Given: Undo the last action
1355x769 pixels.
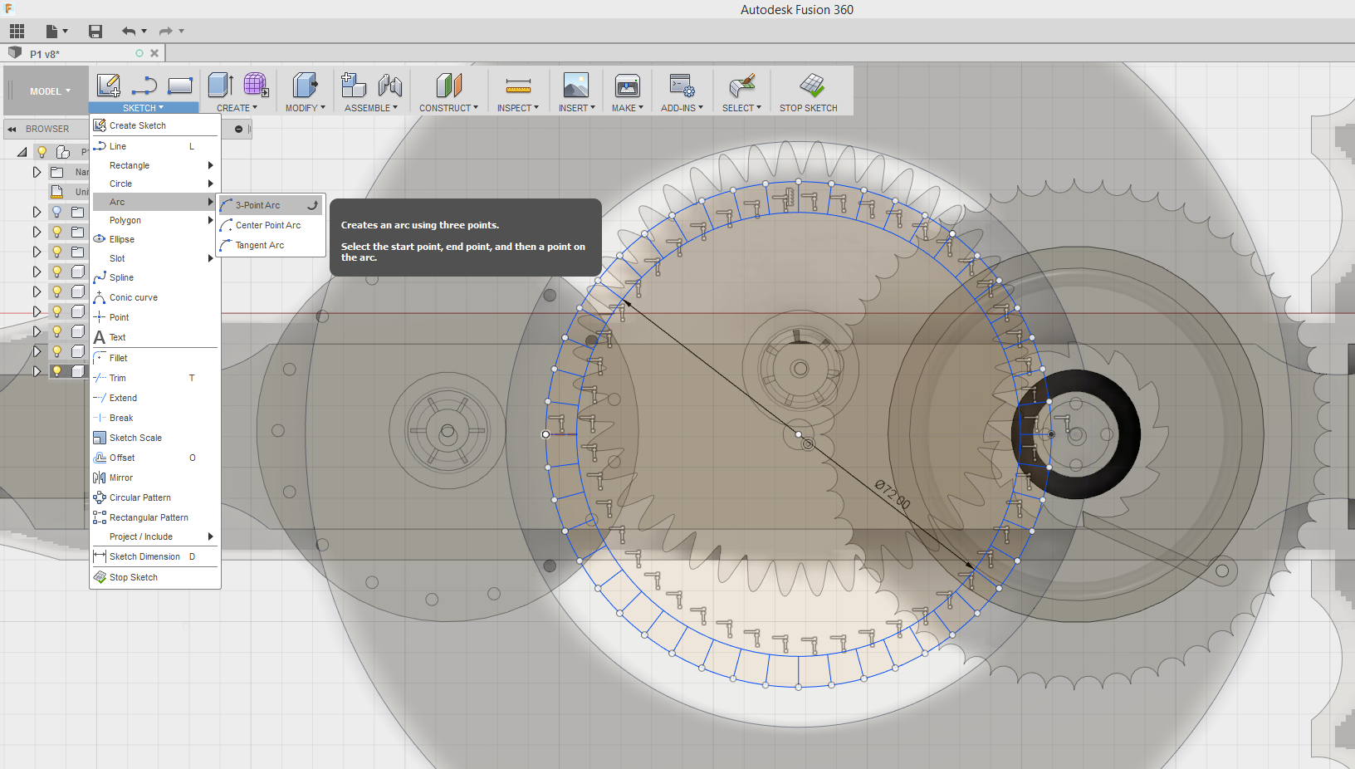Looking at the screenshot, I should coord(129,32).
